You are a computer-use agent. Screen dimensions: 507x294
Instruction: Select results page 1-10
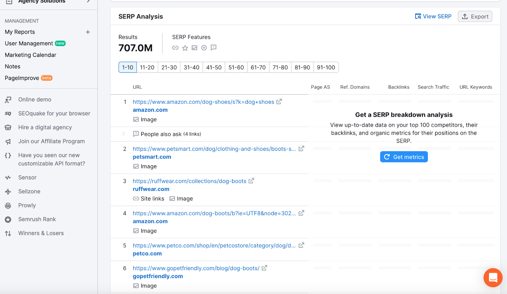point(128,67)
